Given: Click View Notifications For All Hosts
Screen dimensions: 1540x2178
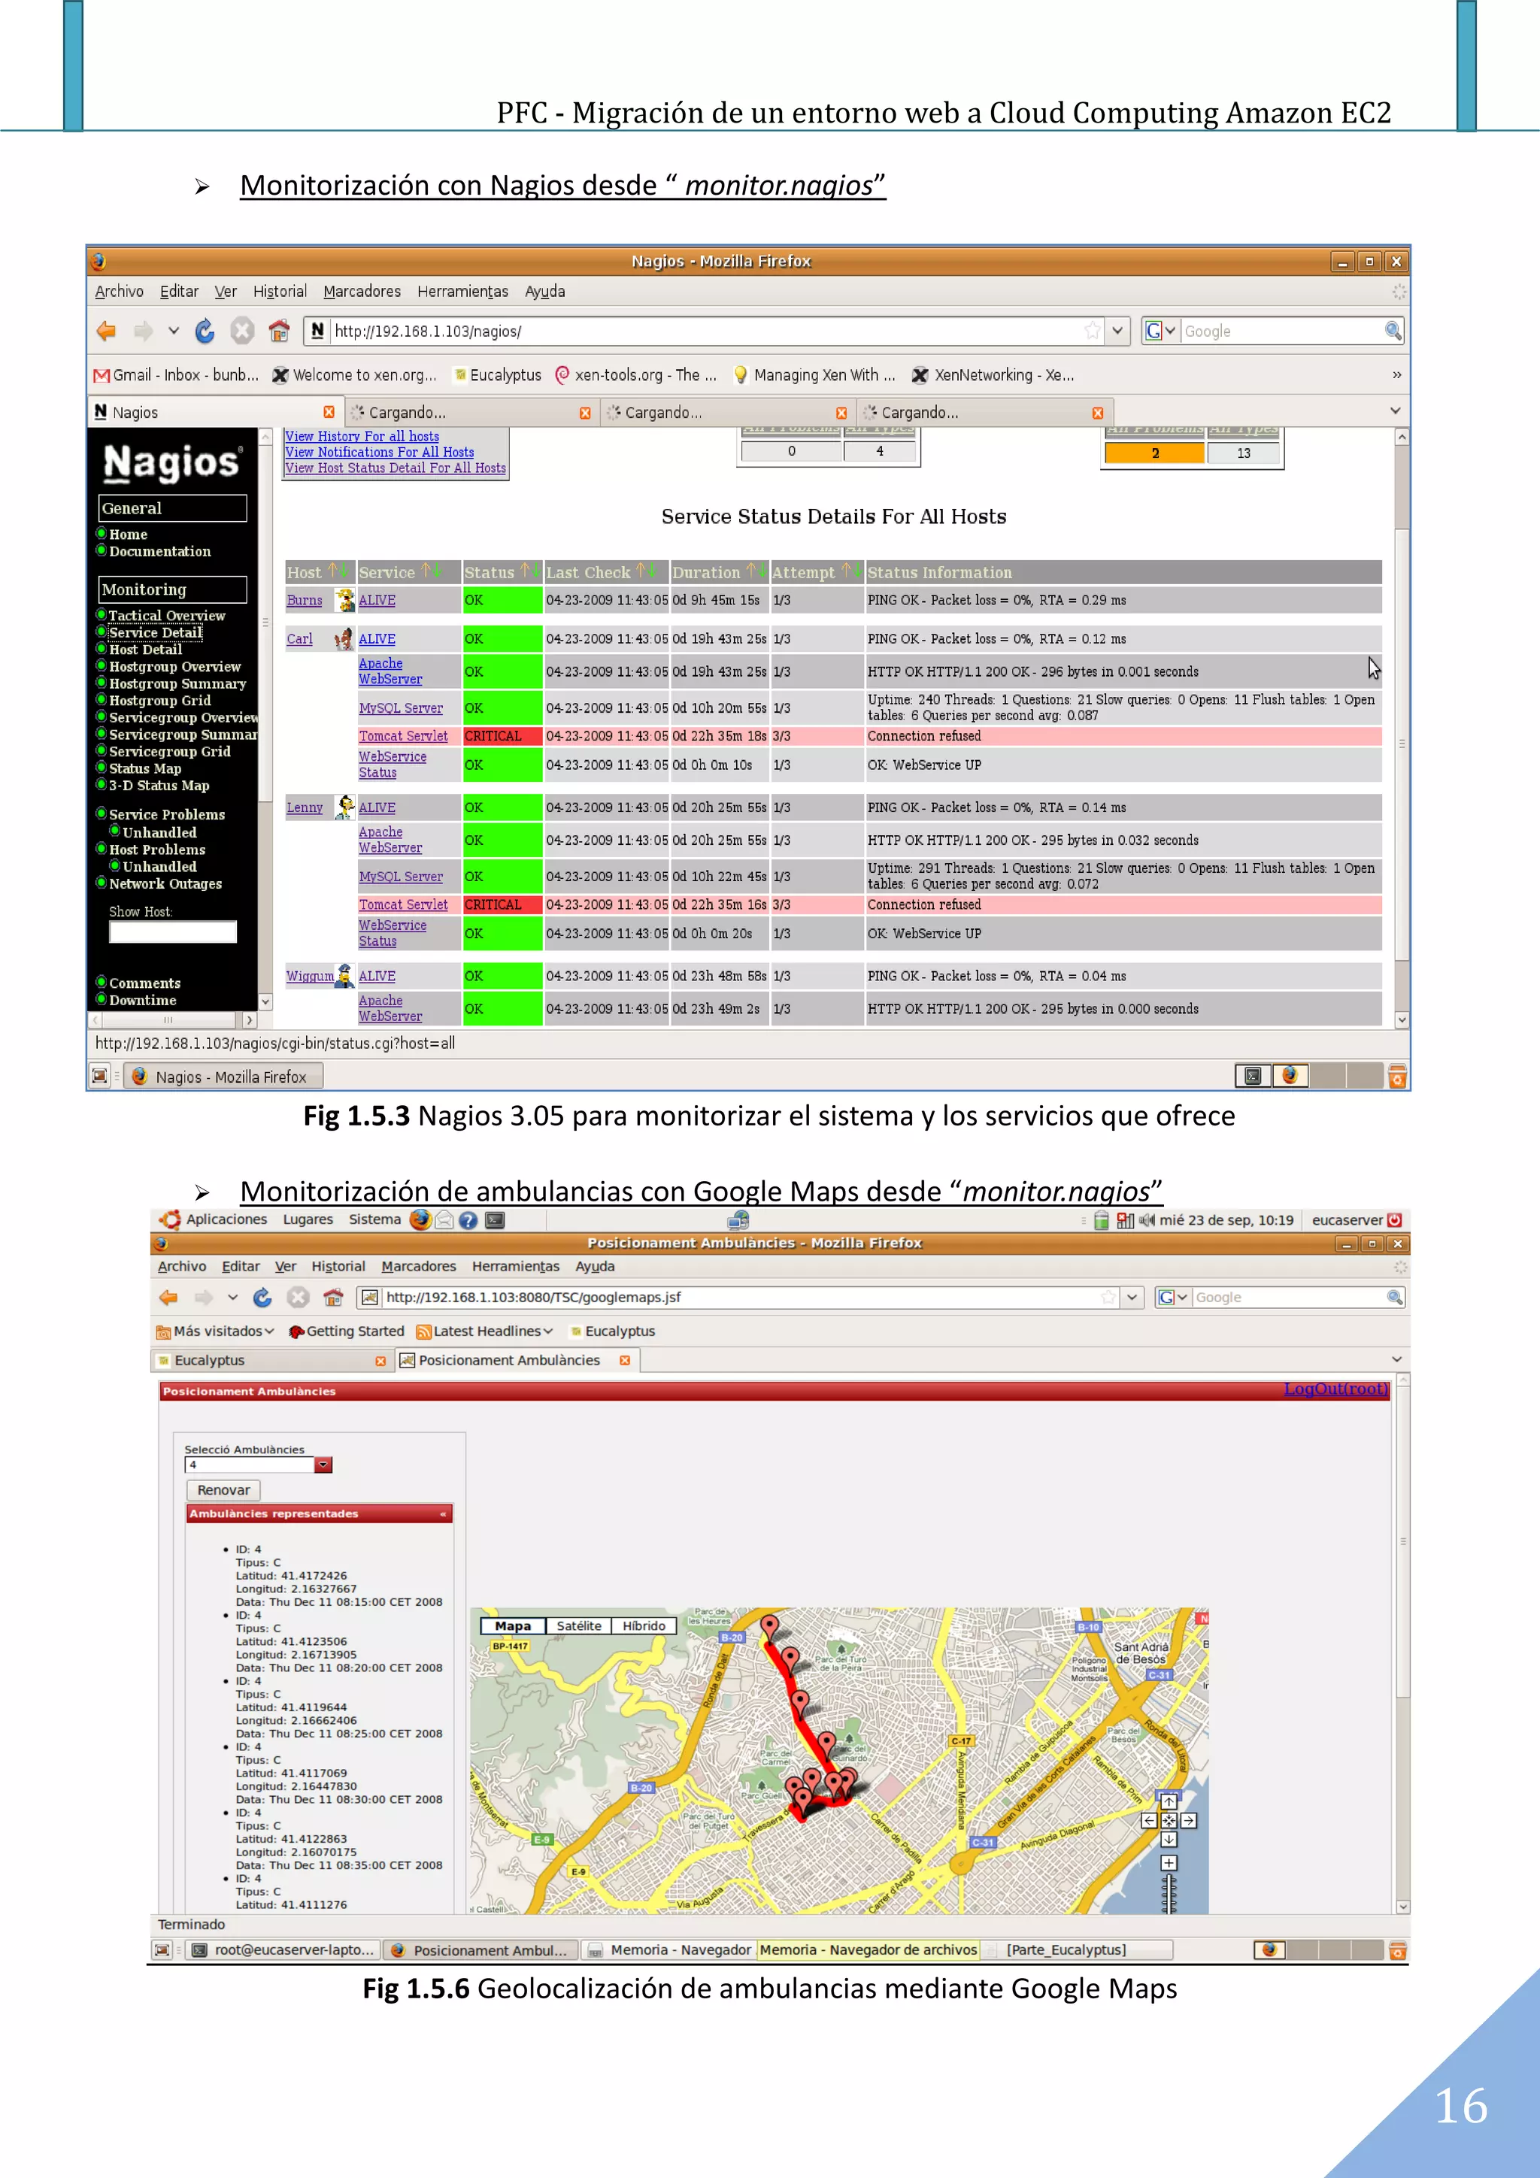Looking at the screenshot, I should click(x=380, y=453).
